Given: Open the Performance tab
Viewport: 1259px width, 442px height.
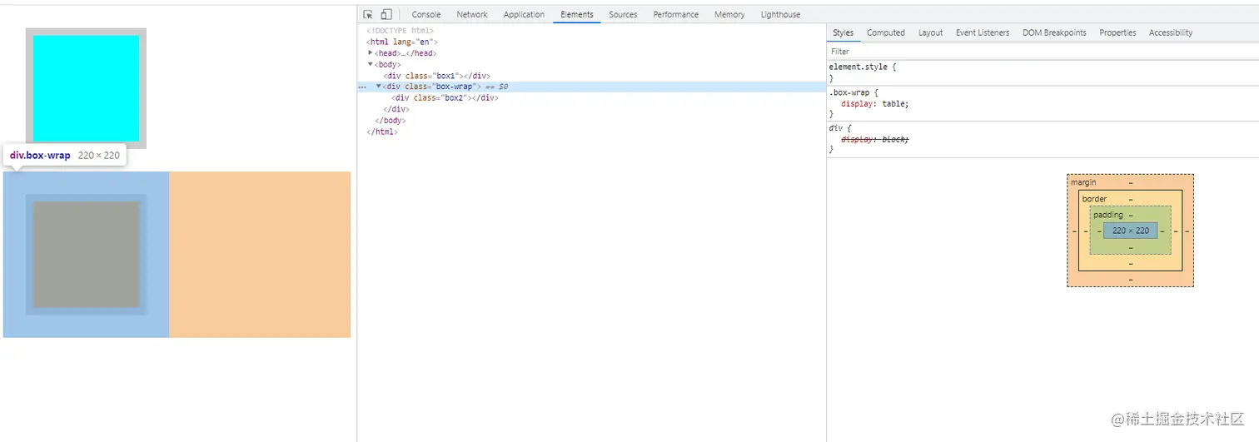Looking at the screenshot, I should point(676,14).
